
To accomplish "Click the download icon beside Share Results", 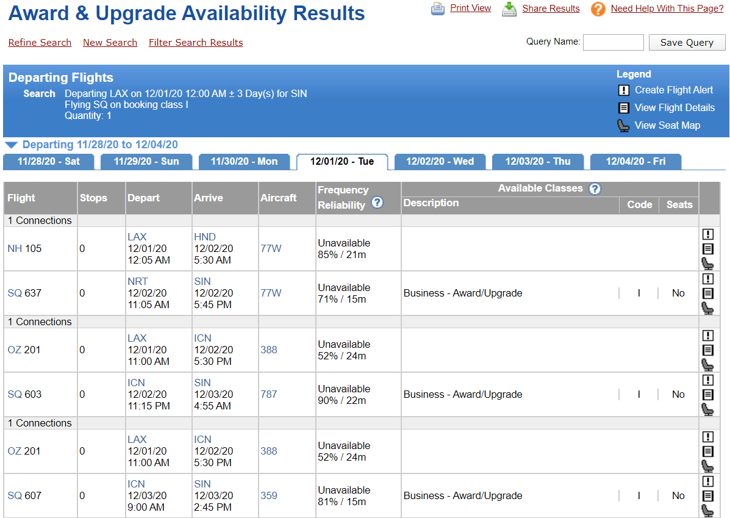I will (x=509, y=9).
